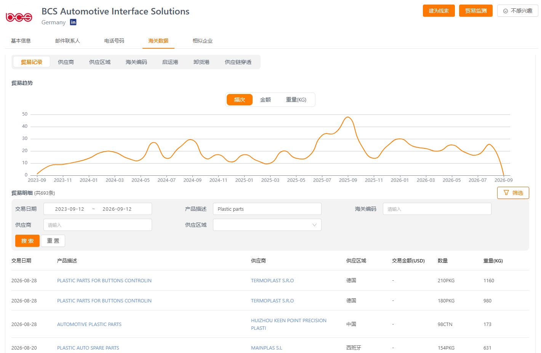The image size is (541, 353).
Task: Open the 交易日期 start date picker
Action: [69, 209]
